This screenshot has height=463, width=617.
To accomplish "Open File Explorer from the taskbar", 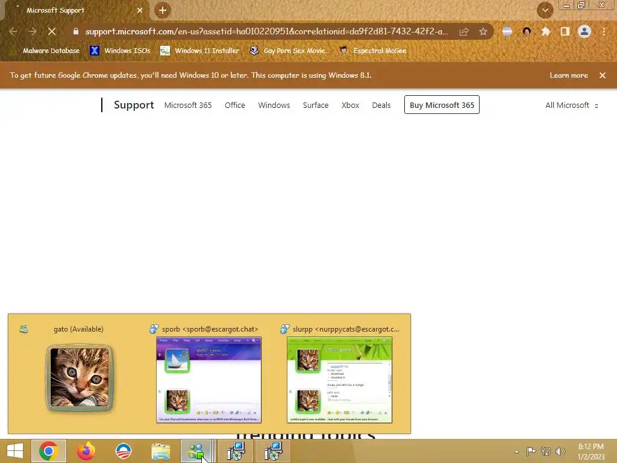I will (x=160, y=451).
